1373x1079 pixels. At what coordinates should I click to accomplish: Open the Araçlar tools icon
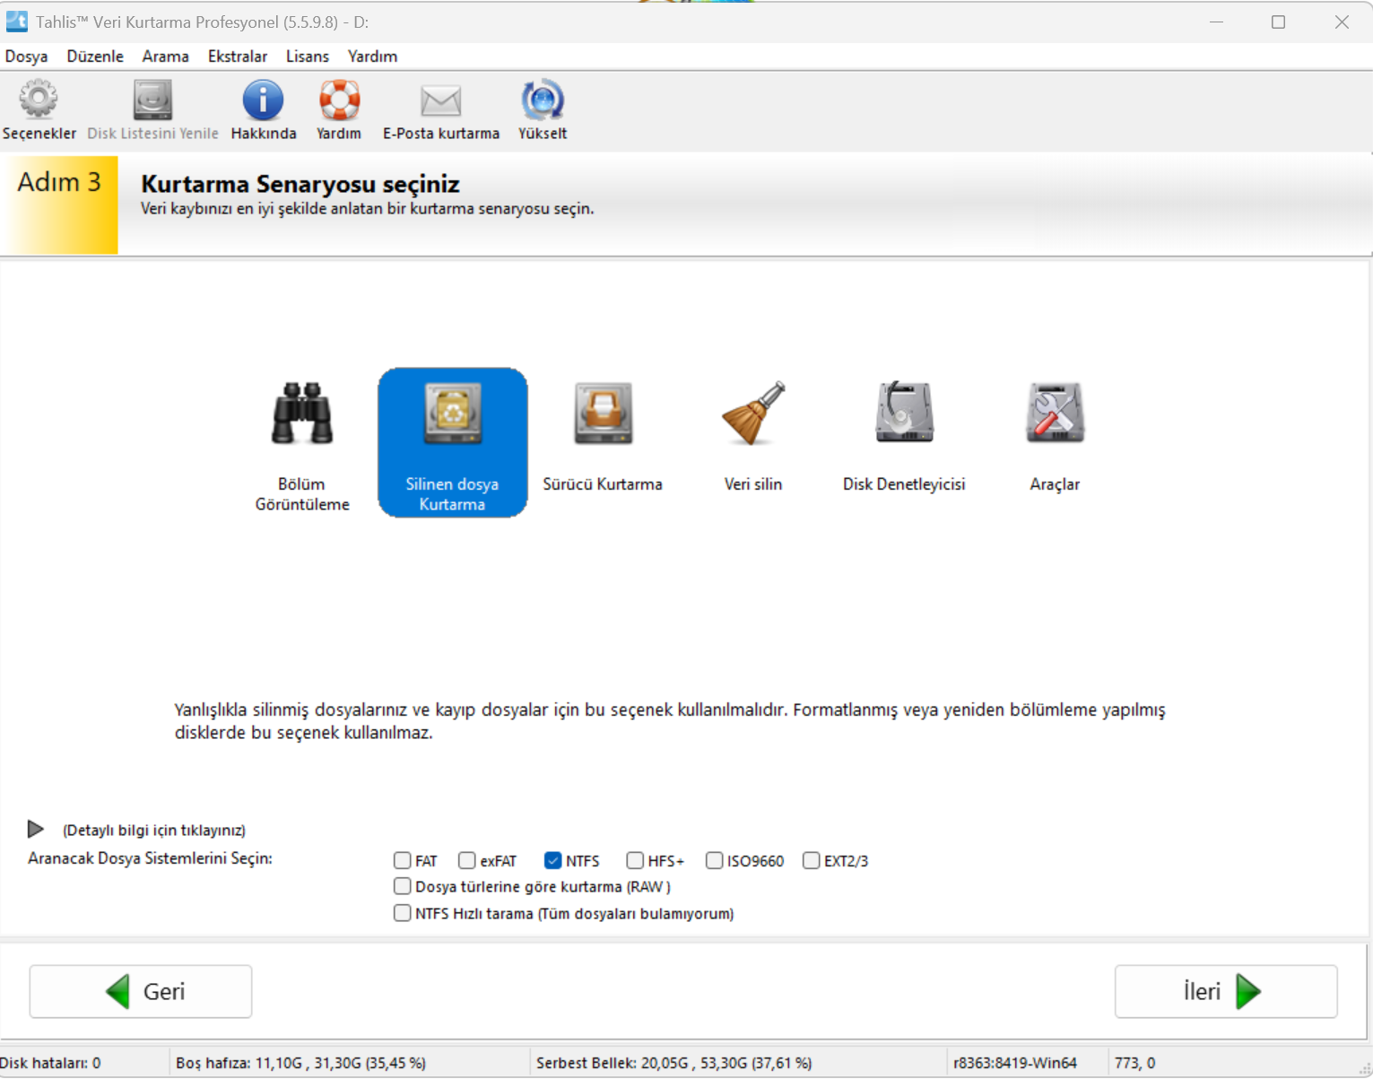(x=1055, y=414)
